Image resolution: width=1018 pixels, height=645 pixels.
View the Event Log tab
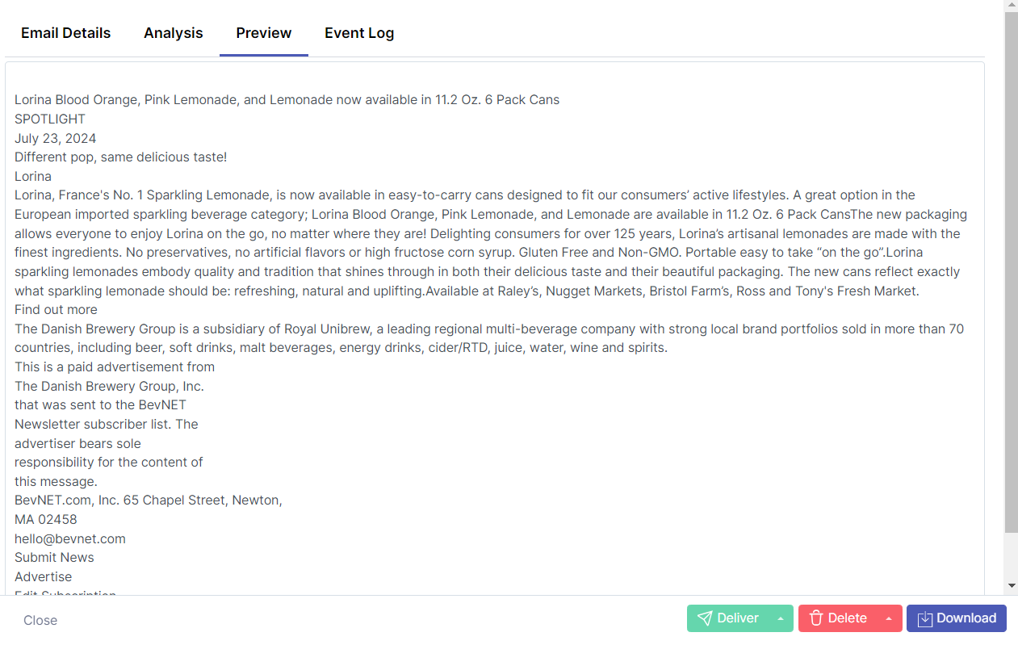359,33
